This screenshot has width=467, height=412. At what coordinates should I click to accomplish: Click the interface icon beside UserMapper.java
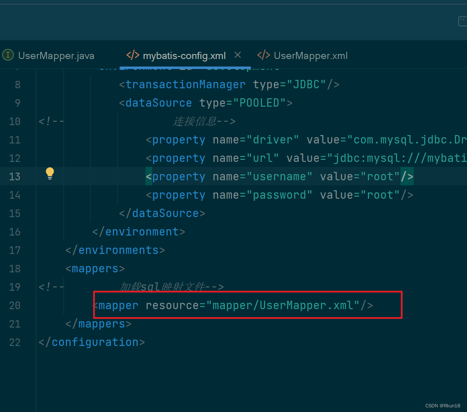pyautogui.click(x=8, y=55)
